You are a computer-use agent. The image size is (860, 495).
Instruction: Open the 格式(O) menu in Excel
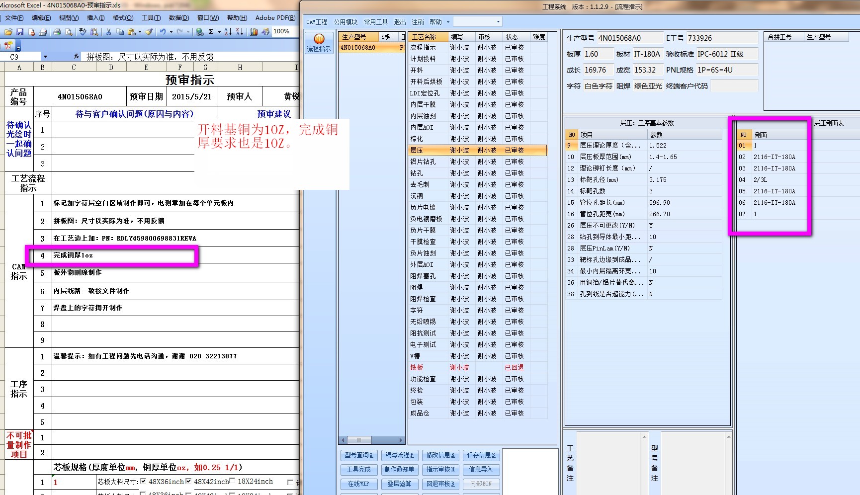click(123, 18)
